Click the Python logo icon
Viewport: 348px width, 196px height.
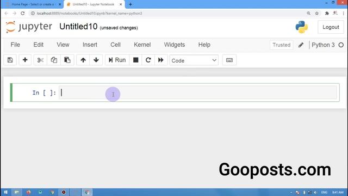tap(302, 27)
